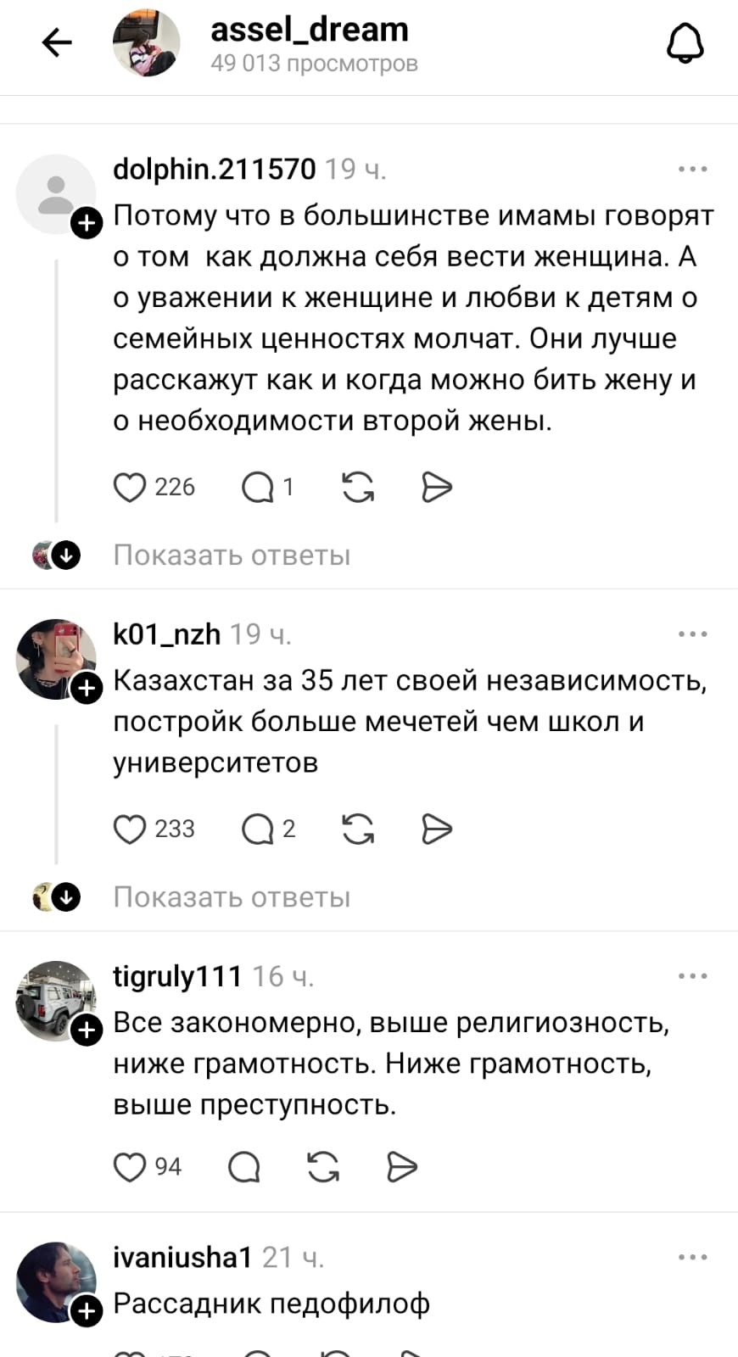Open the assel_dream profile name
738x1357 pixels.
tap(310, 31)
